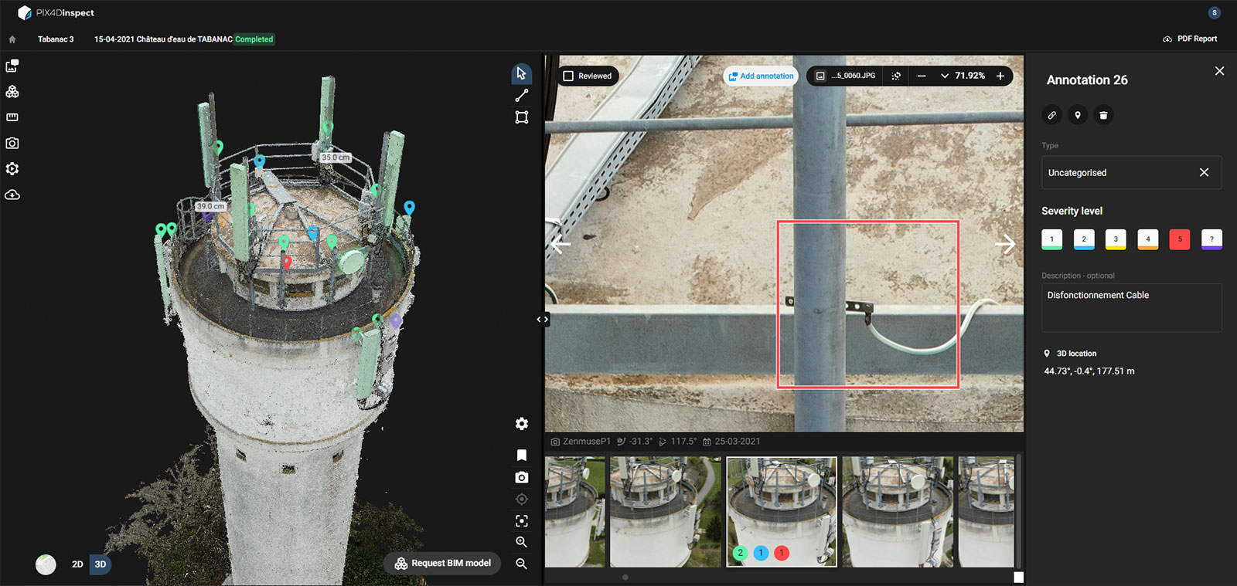This screenshot has height=586, width=1237.
Task: Open the Type dropdown showing Uncategorised
Action: pyautogui.click(x=1131, y=172)
